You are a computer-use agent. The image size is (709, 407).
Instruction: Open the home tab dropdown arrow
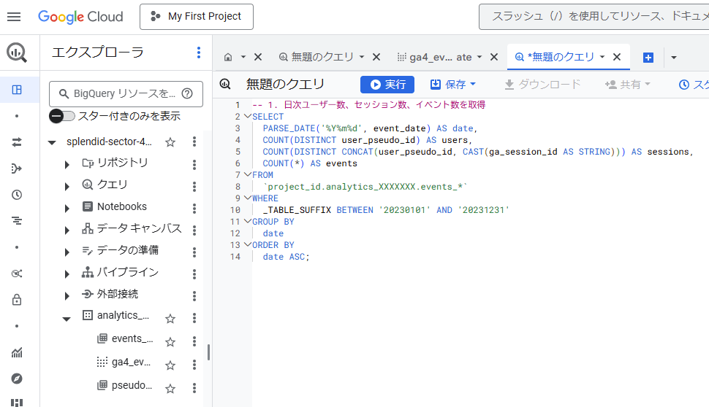(x=243, y=58)
